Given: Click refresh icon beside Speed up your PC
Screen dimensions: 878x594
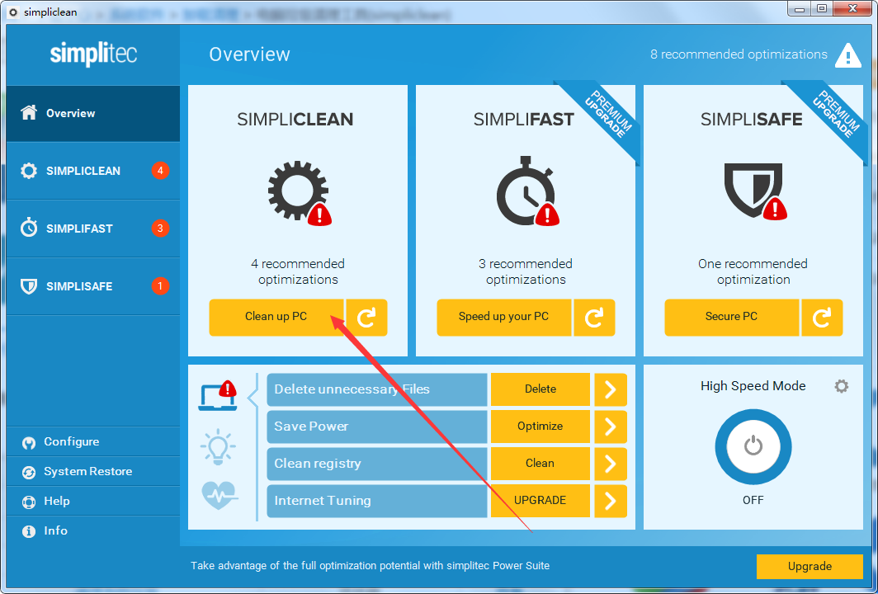Looking at the screenshot, I should [x=594, y=317].
